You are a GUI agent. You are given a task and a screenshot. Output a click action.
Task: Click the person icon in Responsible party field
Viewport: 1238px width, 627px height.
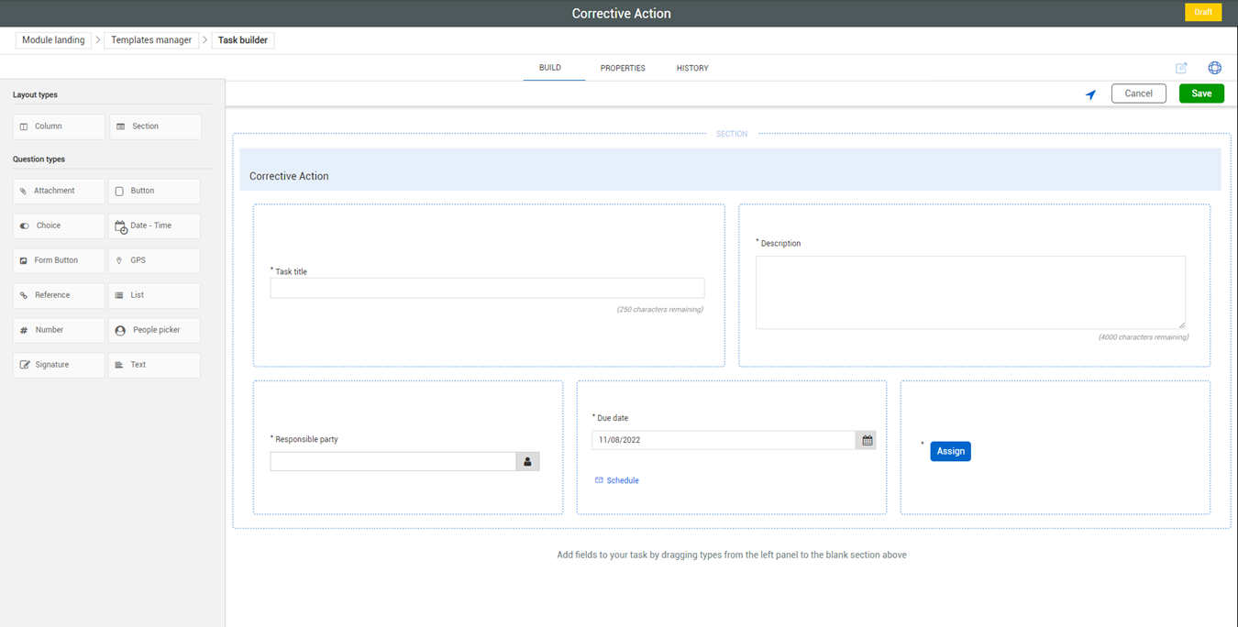pyautogui.click(x=527, y=462)
